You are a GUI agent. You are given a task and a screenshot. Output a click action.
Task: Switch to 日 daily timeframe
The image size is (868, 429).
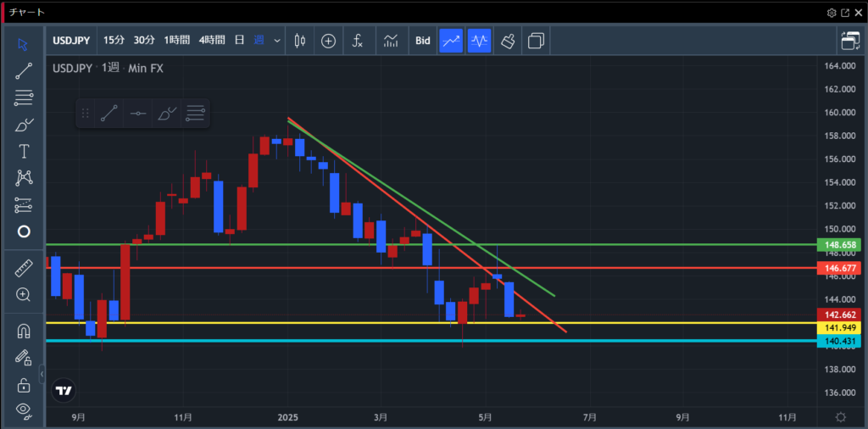point(239,41)
